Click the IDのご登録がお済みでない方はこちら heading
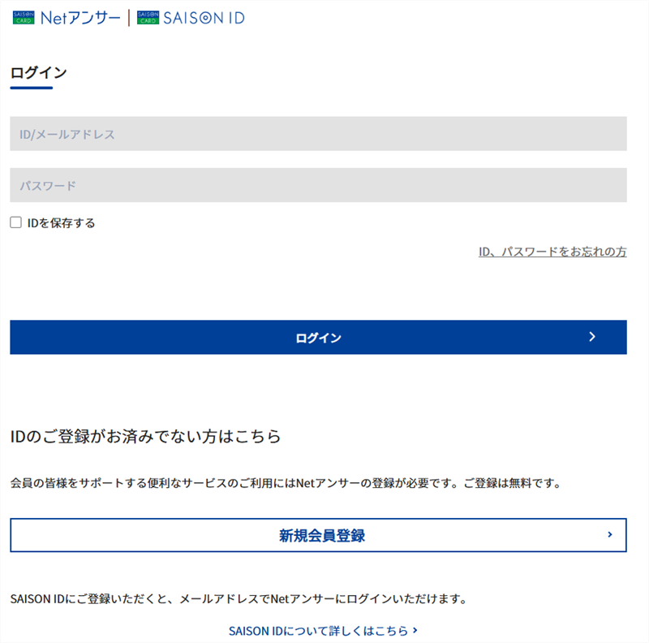Viewport: 649px width, 643px height. [145, 437]
